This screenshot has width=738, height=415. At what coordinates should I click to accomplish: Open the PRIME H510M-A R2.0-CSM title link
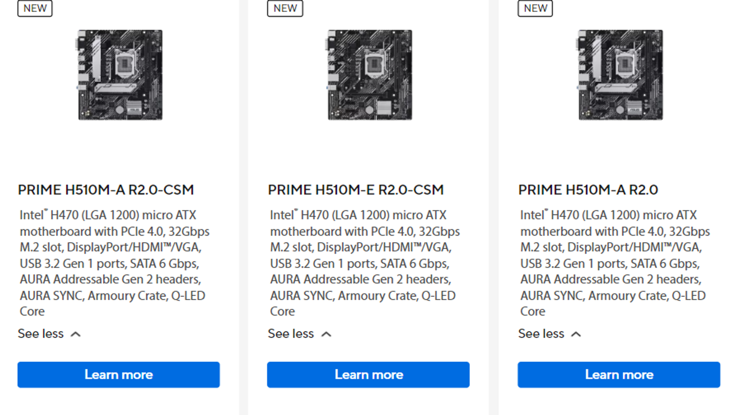point(106,190)
